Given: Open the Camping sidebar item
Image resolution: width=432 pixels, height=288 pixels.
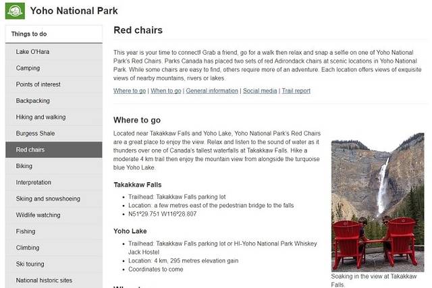Looking at the screenshot, I should tap(28, 68).
